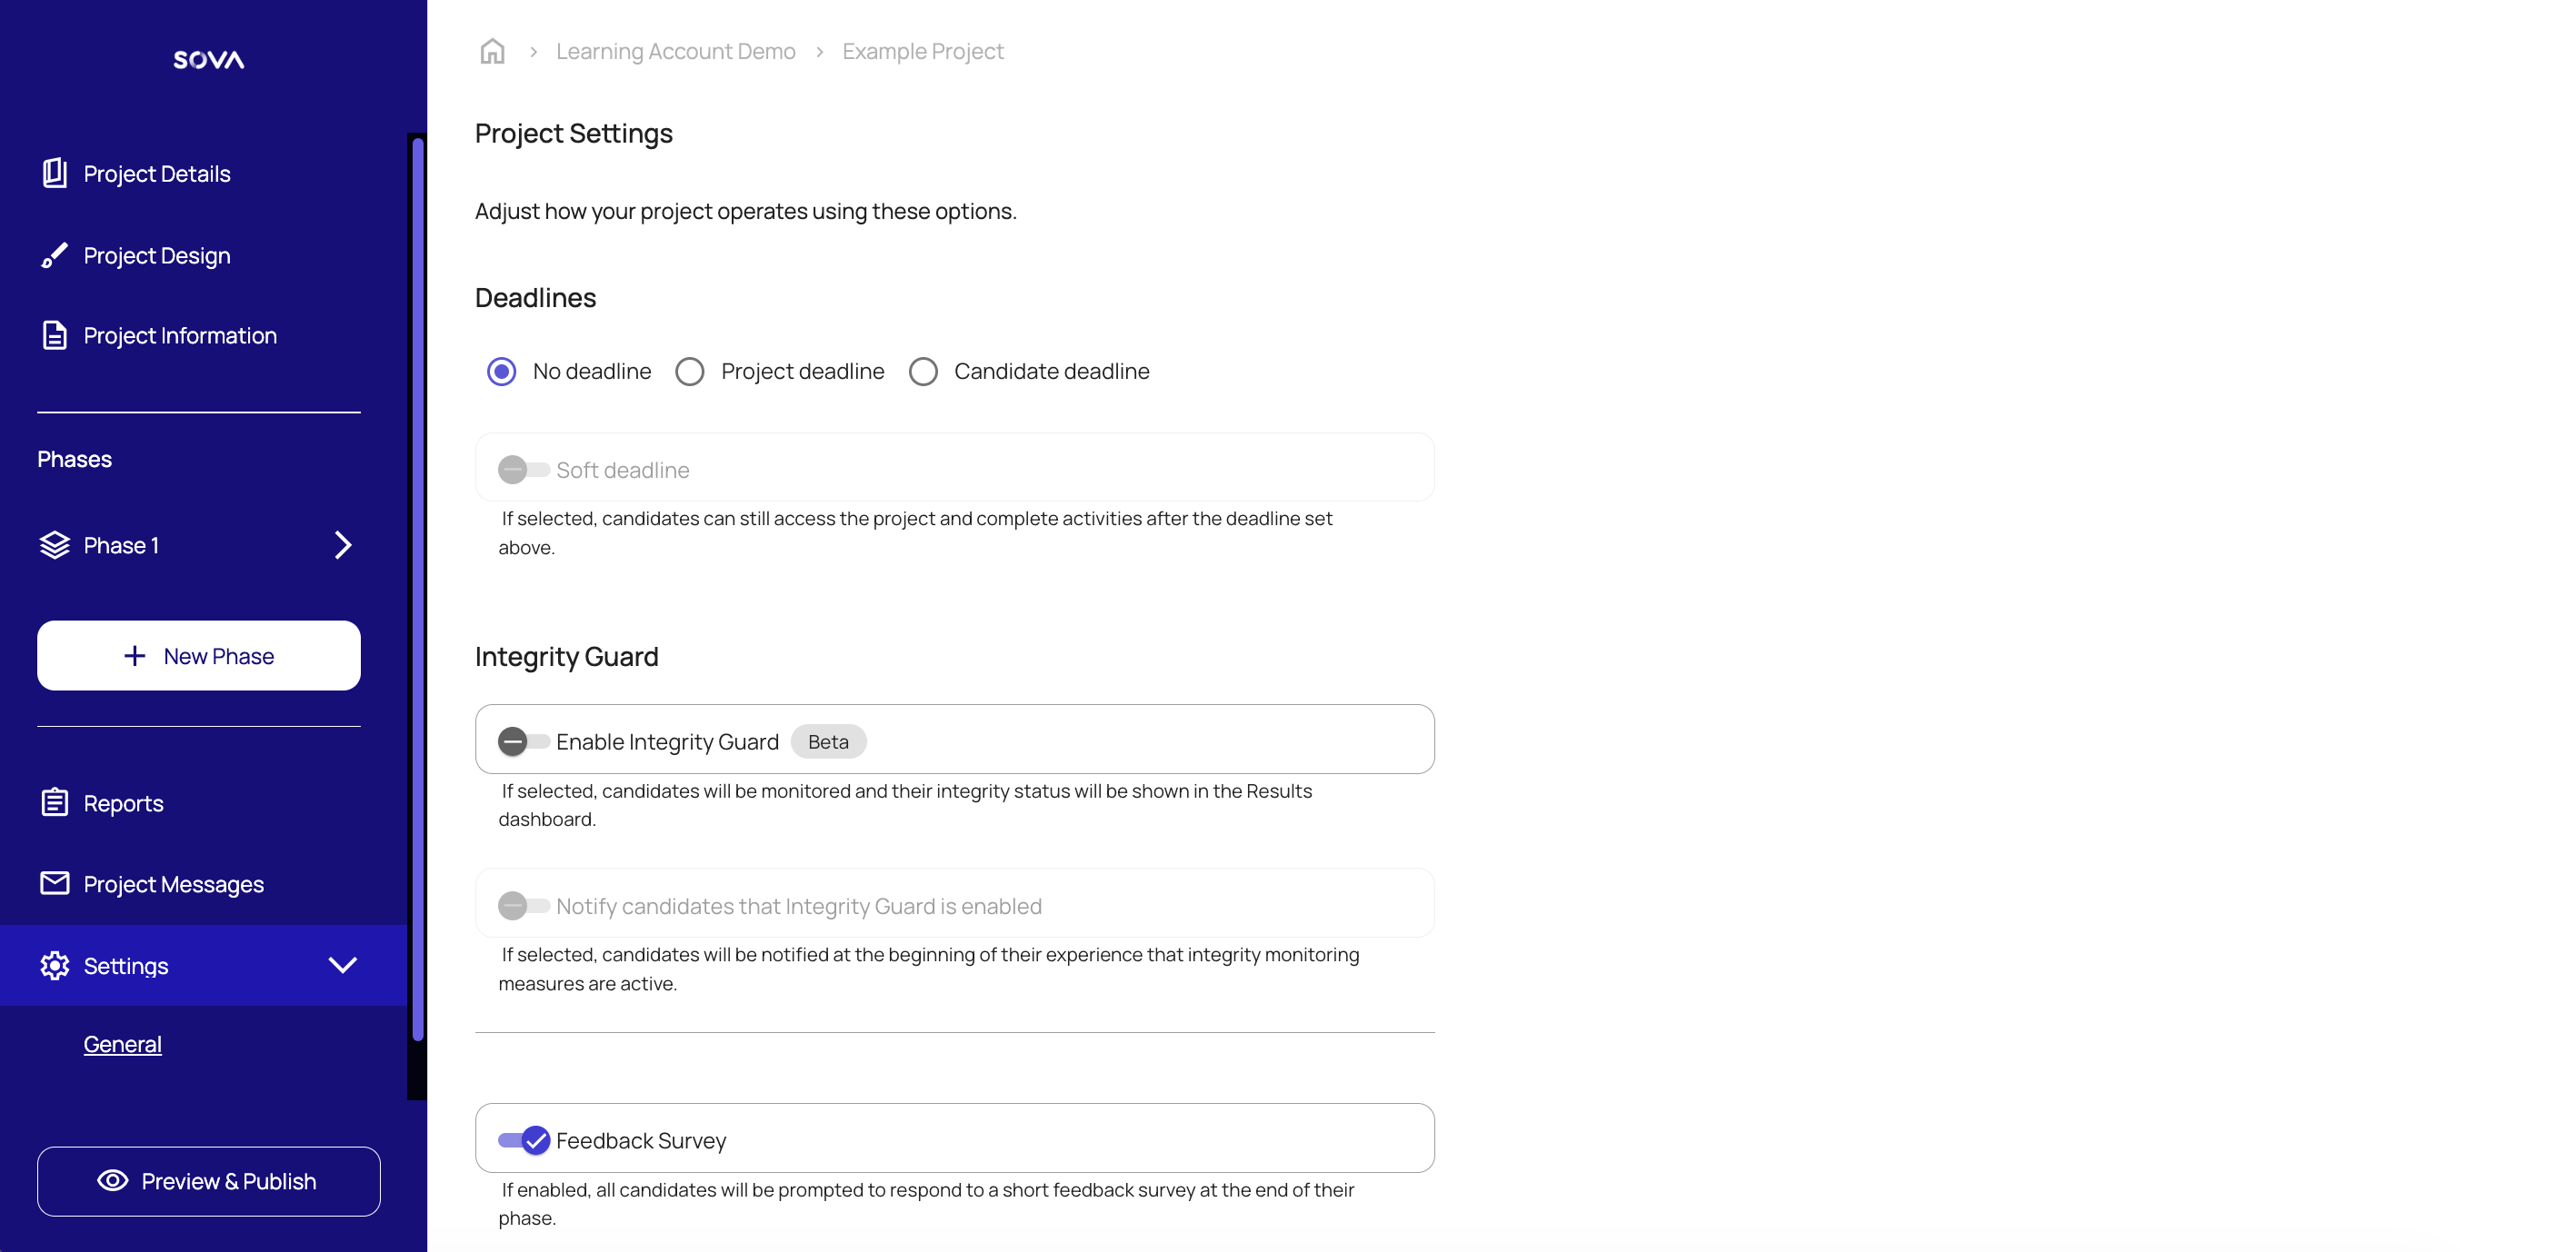Toggle Enable Integrity Guard switch on
The height and width of the screenshot is (1252, 2576).
523,741
